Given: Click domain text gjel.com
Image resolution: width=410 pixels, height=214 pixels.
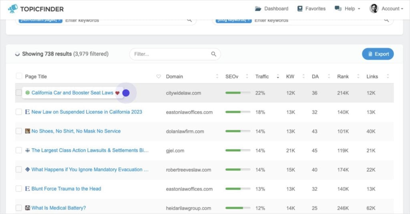Looking at the screenshot, I should click(x=175, y=151).
